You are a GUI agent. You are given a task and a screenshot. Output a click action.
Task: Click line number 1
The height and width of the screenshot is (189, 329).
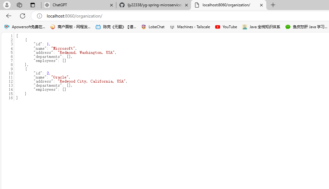(x=12, y=36)
